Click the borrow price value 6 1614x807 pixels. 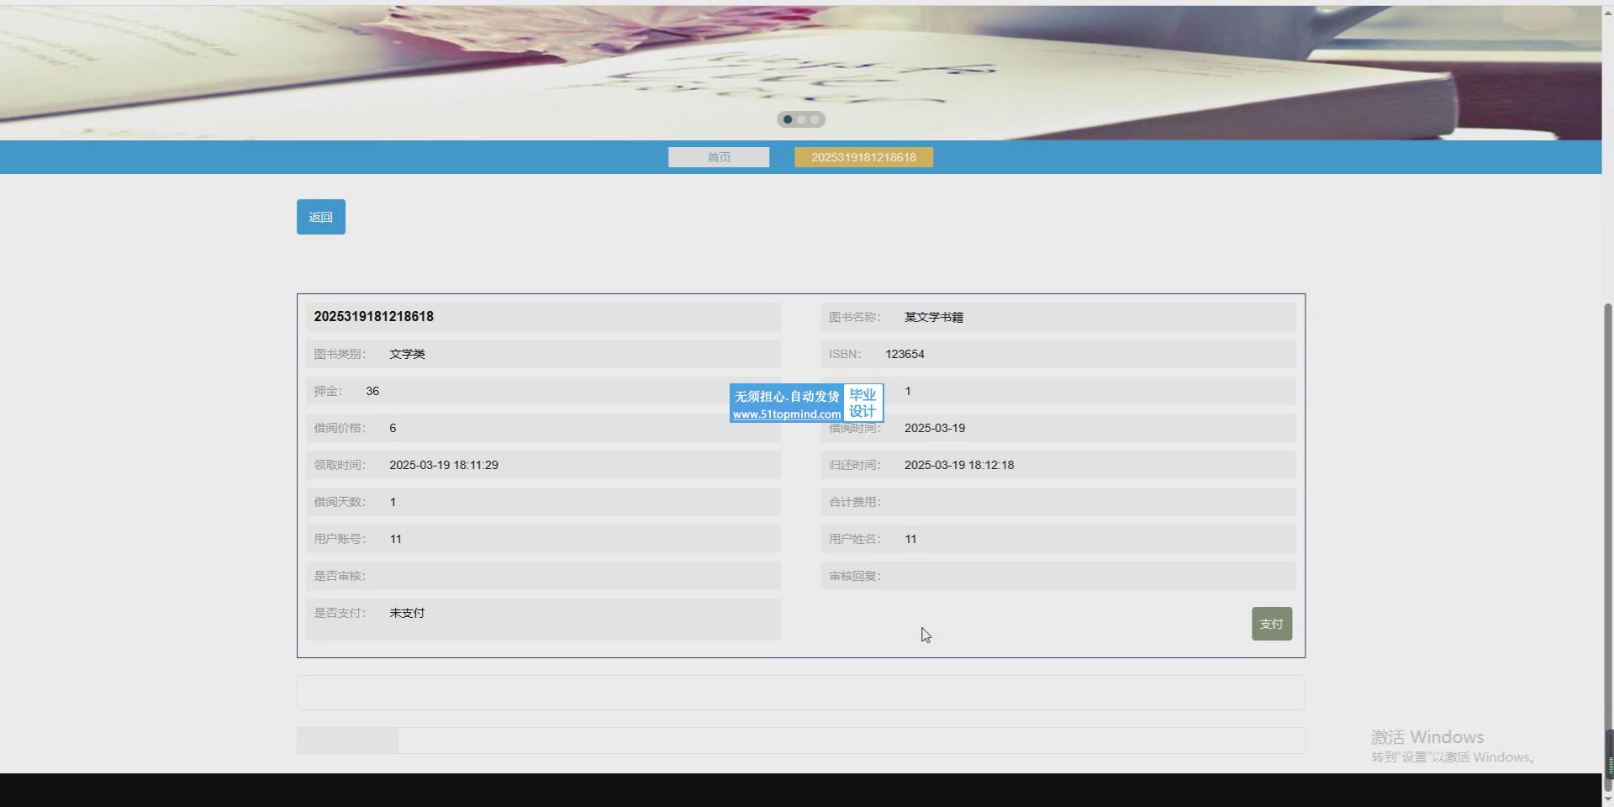(x=393, y=428)
